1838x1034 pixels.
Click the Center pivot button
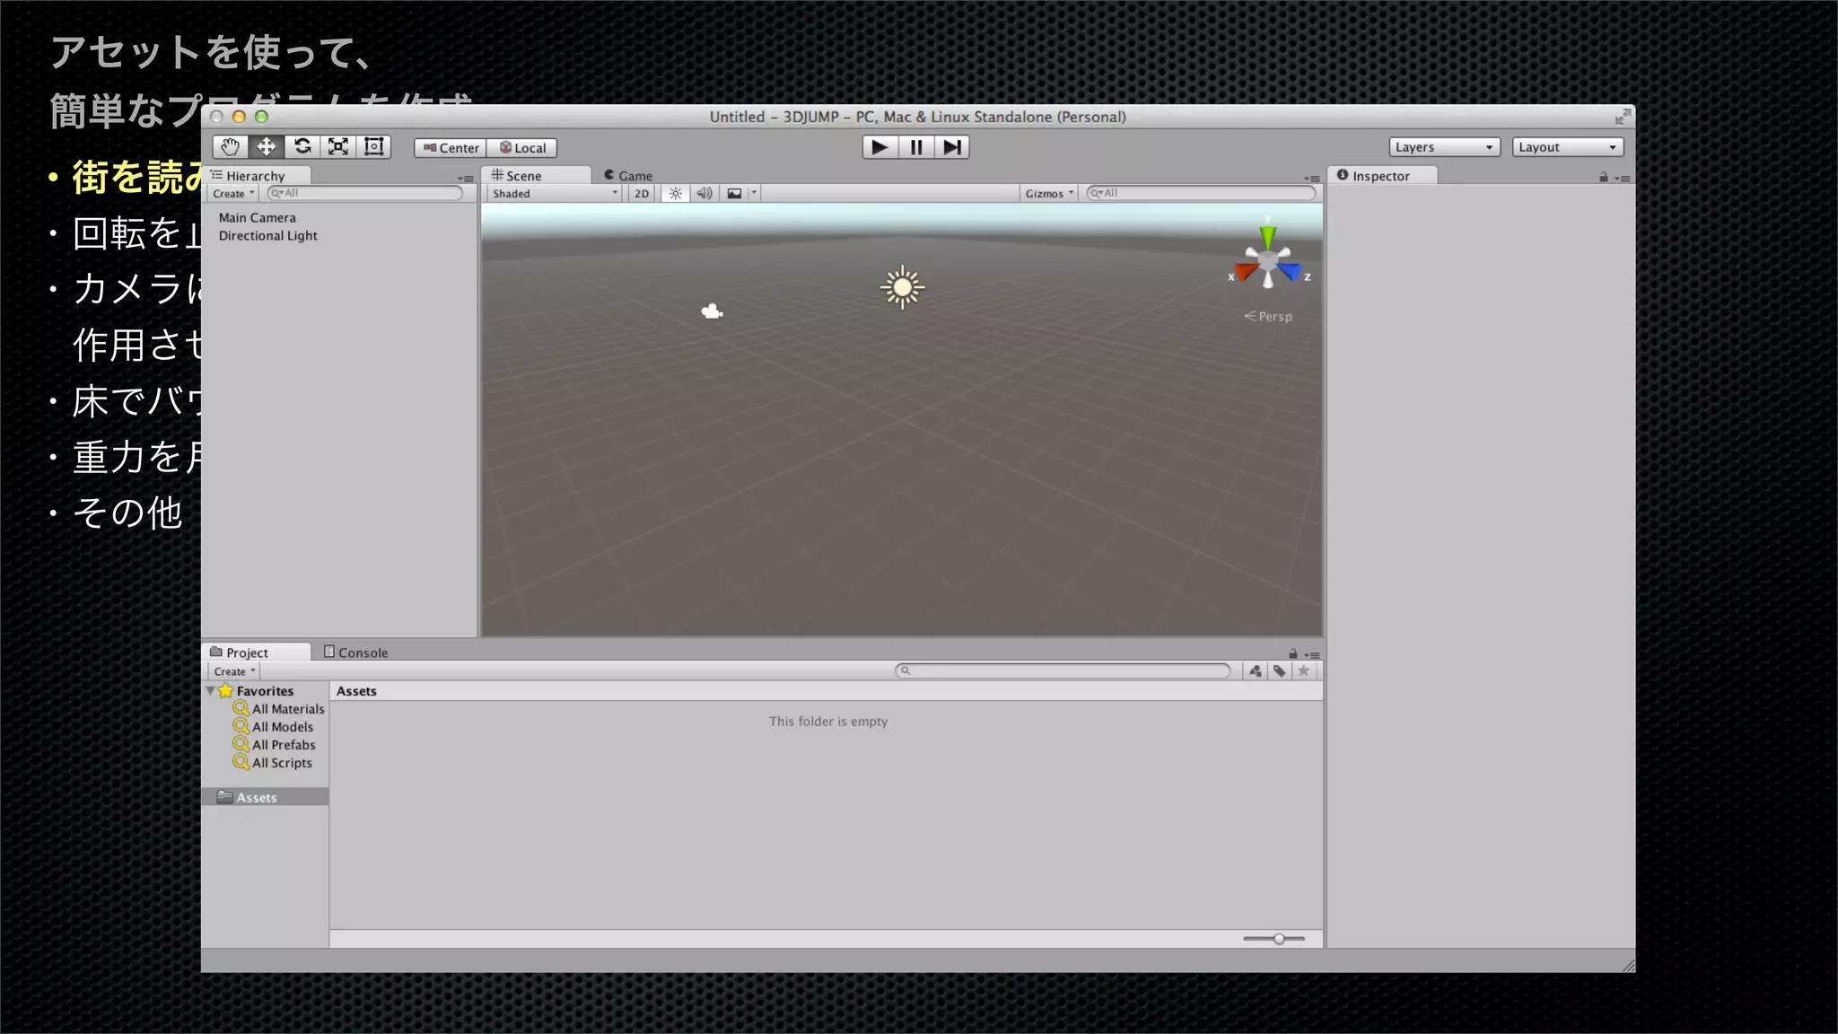point(451,148)
